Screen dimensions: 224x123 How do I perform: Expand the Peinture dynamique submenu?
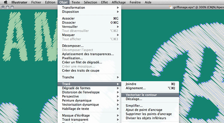[90, 100]
